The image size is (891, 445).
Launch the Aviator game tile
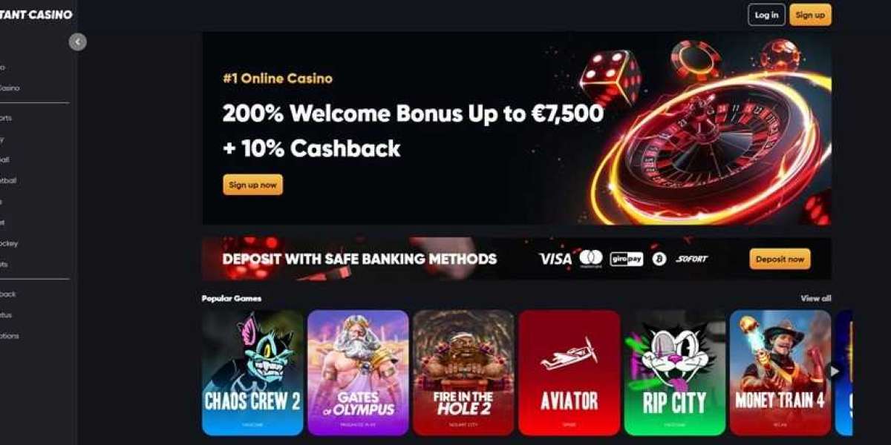(569, 372)
